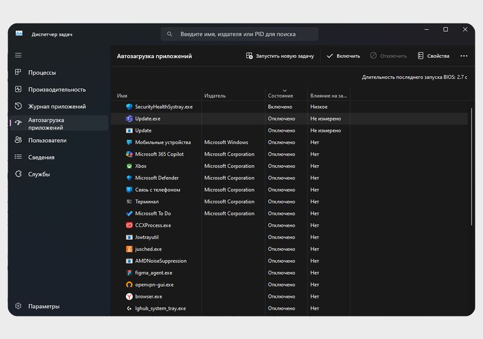The height and width of the screenshot is (339, 483).
Task: Maximize the Диспетчер задач window
Action: tap(446, 29)
